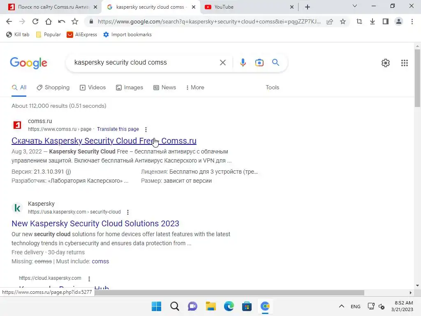This screenshot has width=421, height=316.
Task: Close the Comss.ru tab
Action: pos(95,7)
